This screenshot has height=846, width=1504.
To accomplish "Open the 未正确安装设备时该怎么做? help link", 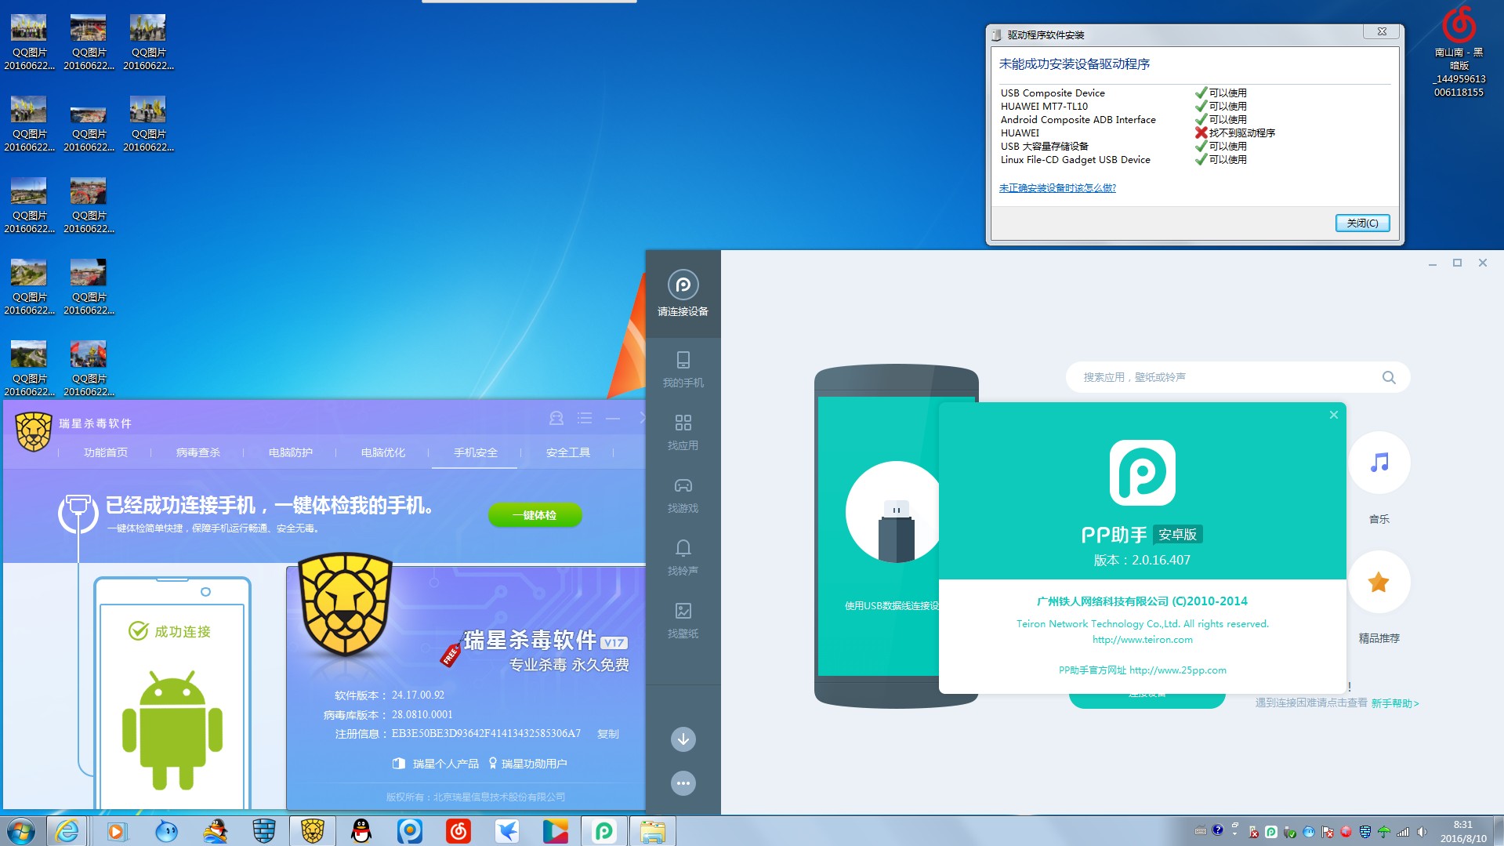I will pos(1057,188).
